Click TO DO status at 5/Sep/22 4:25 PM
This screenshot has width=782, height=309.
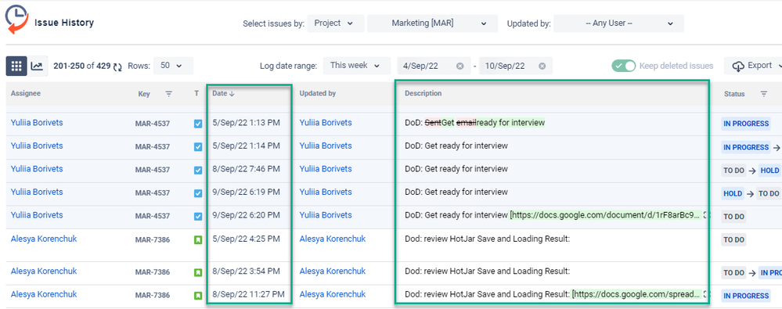(733, 240)
